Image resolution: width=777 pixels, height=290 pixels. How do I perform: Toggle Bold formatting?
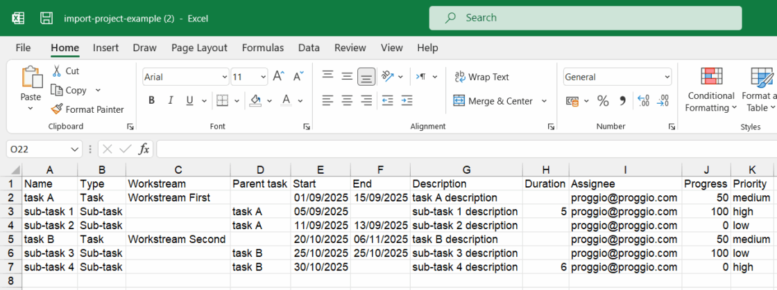pos(152,101)
